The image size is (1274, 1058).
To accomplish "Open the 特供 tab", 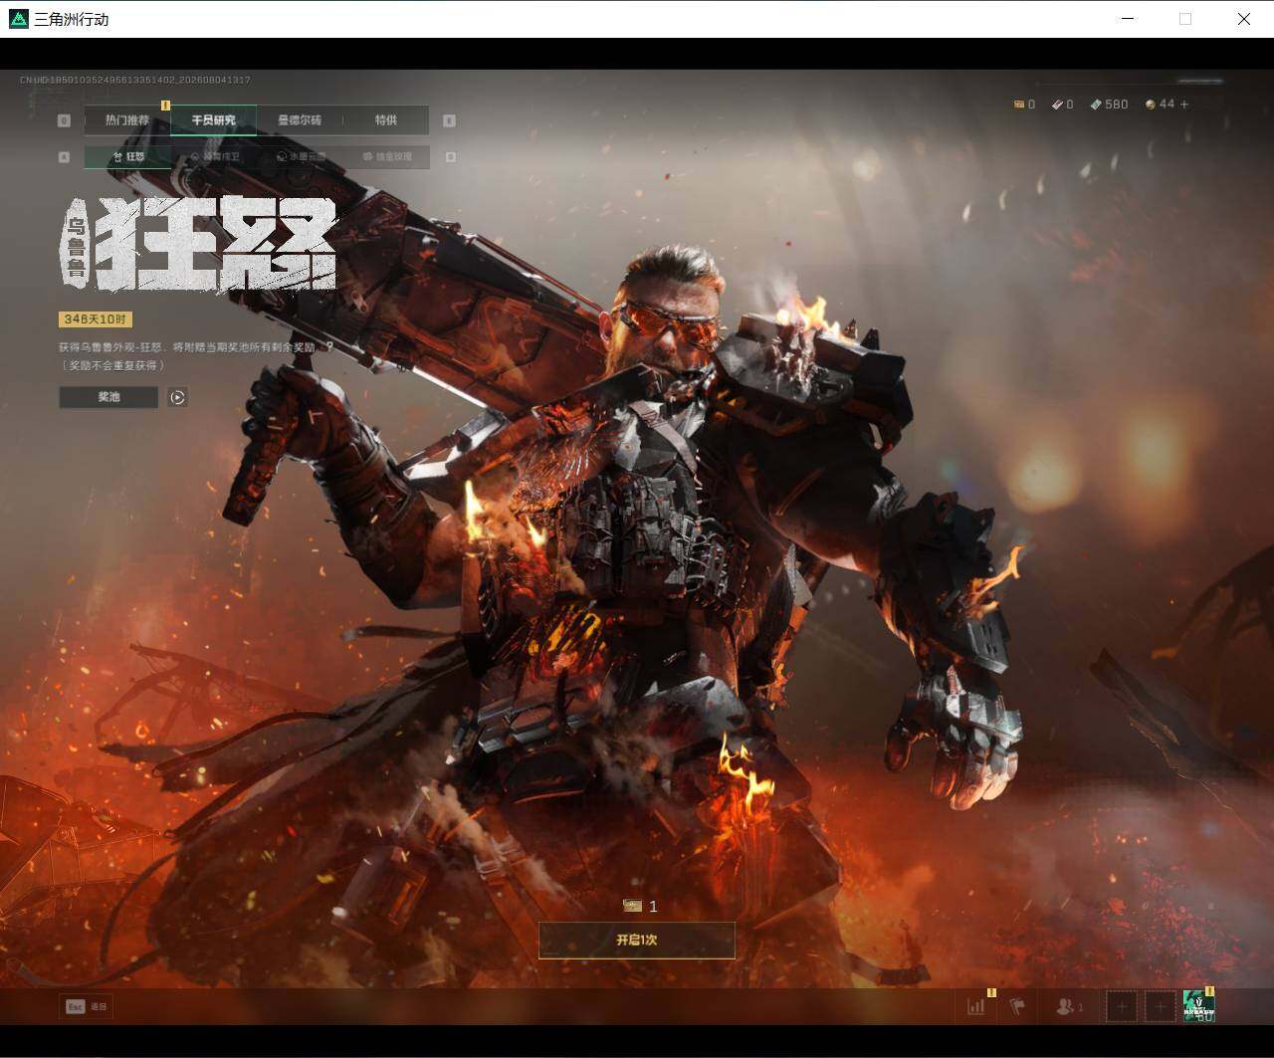I will [x=386, y=120].
